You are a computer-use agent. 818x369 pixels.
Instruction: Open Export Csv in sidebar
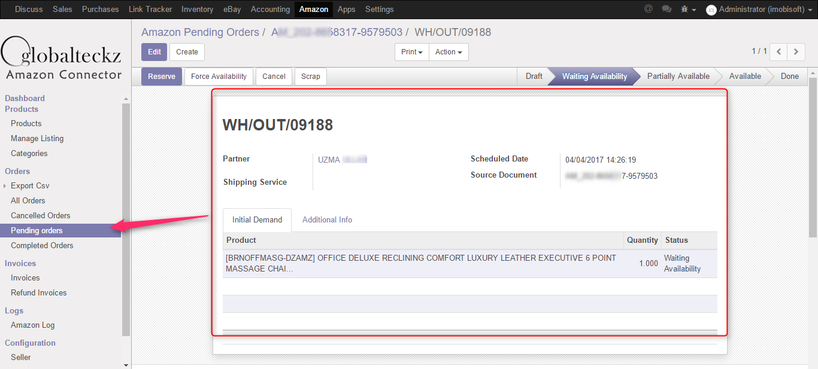click(x=30, y=186)
